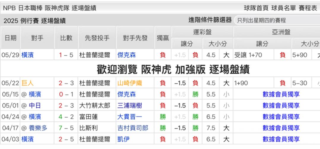Open the 賽程表 link
Viewport: 320px width, 149px height.
[x=308, y=8]
